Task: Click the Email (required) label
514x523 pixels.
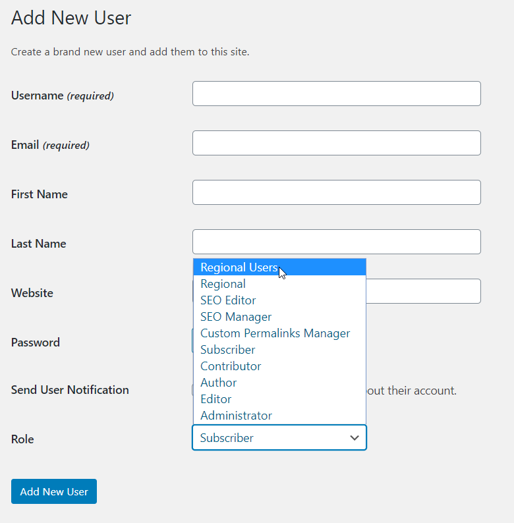Action: 50,145
